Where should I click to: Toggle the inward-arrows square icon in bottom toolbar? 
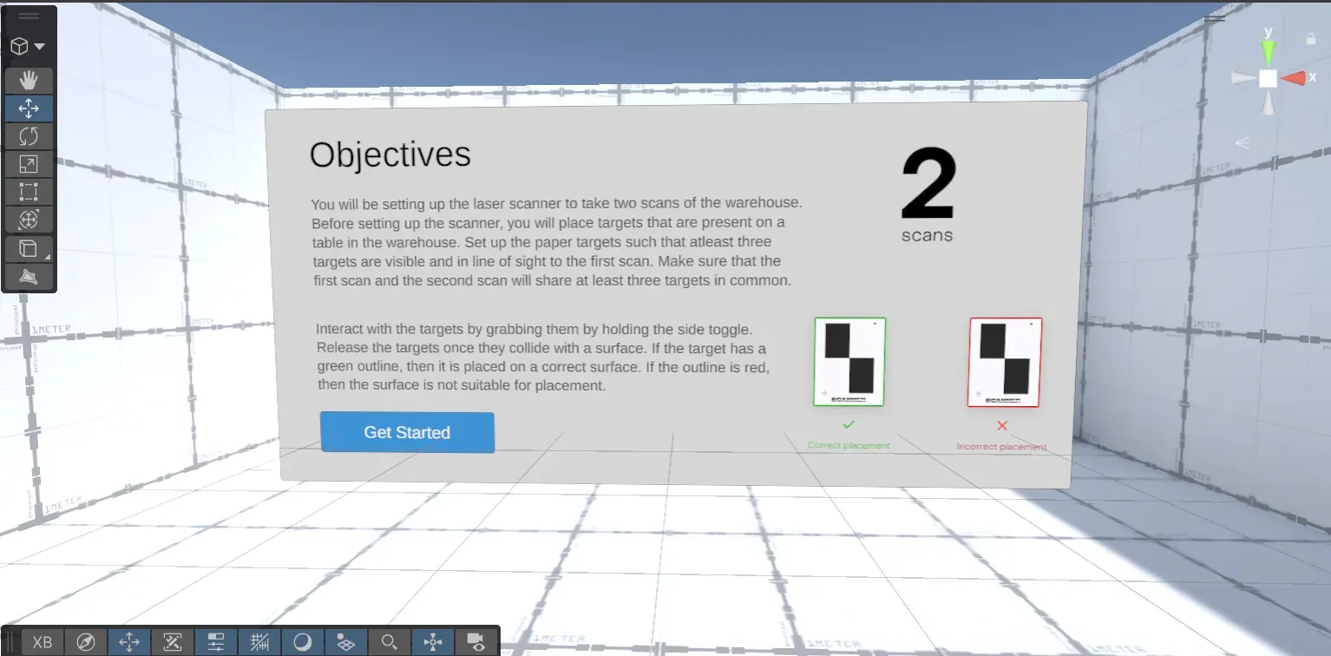[x=433, y=642]
